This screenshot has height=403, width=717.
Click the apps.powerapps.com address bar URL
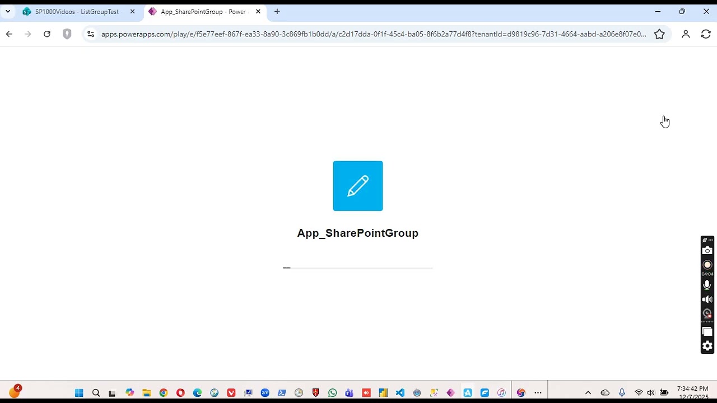click(x=373, y=34)
